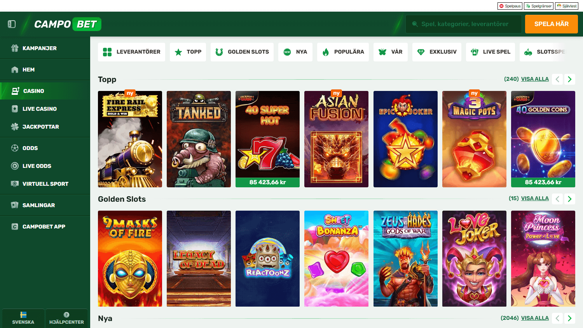The height and width of the screenshot is (328, 583).
Task: Open the CampoBet logo homepage
Action: (x=68, y=24)
